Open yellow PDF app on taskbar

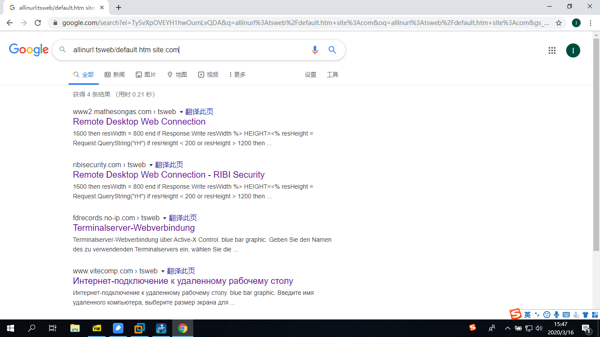(x=97, y=328)
